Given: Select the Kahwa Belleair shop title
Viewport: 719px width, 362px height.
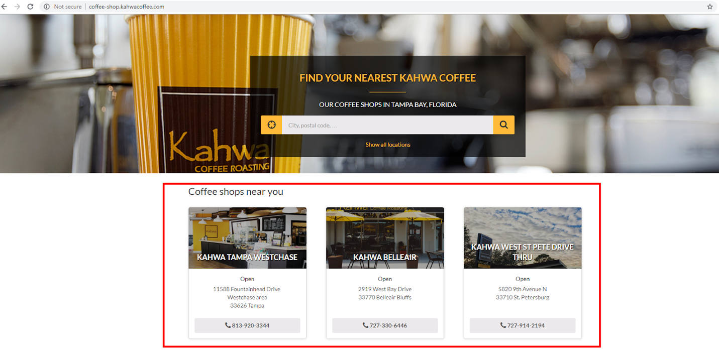Looking at the screenshot, I should point(385,257).
